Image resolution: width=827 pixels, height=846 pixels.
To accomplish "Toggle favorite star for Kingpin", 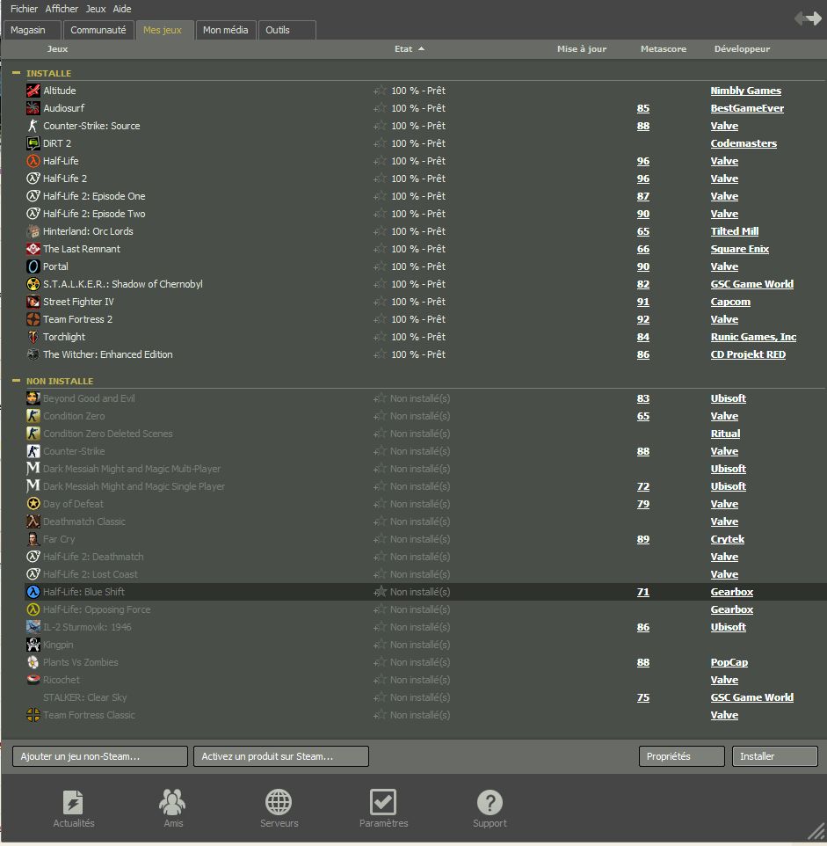I will coord(380,645).
